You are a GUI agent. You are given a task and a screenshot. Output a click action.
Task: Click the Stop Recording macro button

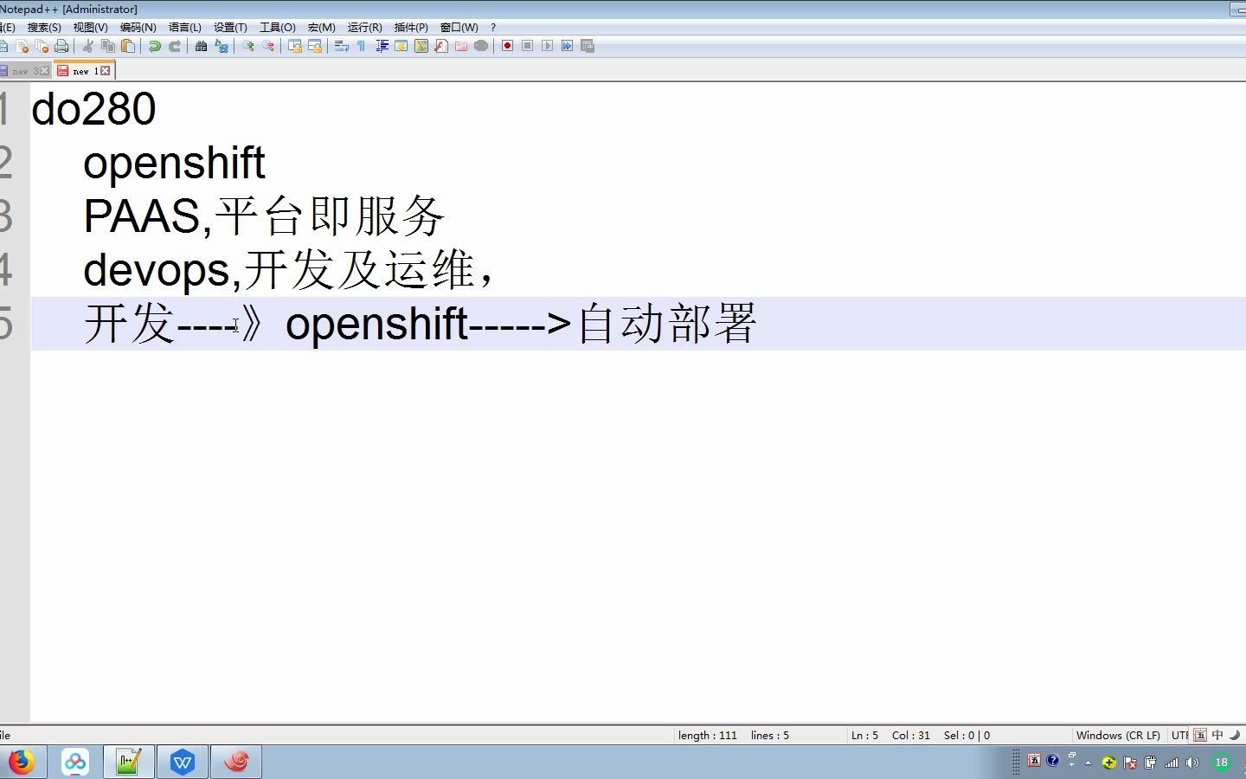click(527, 46)
